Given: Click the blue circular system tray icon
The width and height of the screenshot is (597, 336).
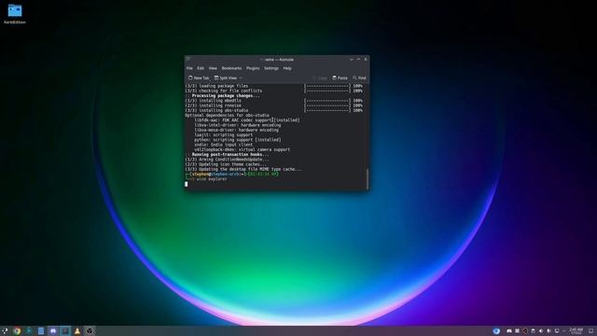Looking at the screenshot, I should (496, 331).
